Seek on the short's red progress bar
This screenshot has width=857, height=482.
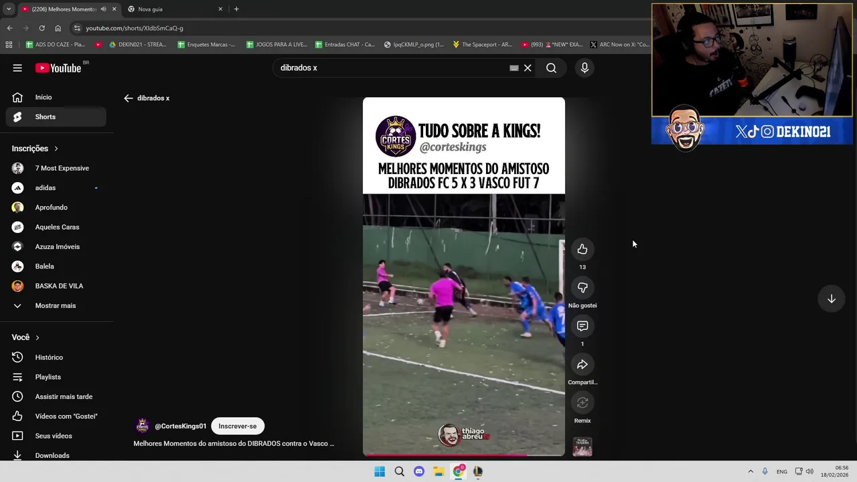click(463, 455)
